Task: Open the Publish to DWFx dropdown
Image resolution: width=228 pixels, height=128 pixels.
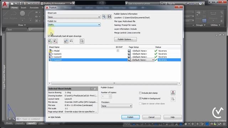Action: tap(74, 25)
